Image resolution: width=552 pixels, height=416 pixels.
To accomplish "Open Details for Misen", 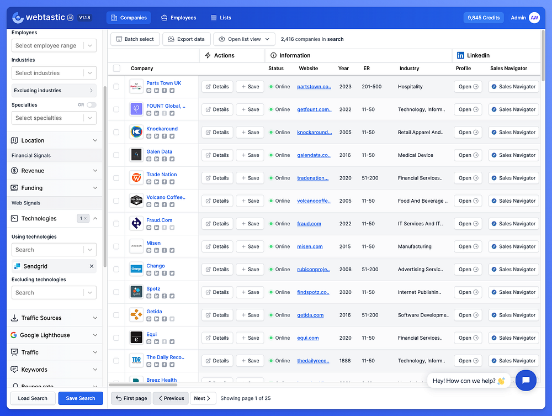I will pos(217,246).
